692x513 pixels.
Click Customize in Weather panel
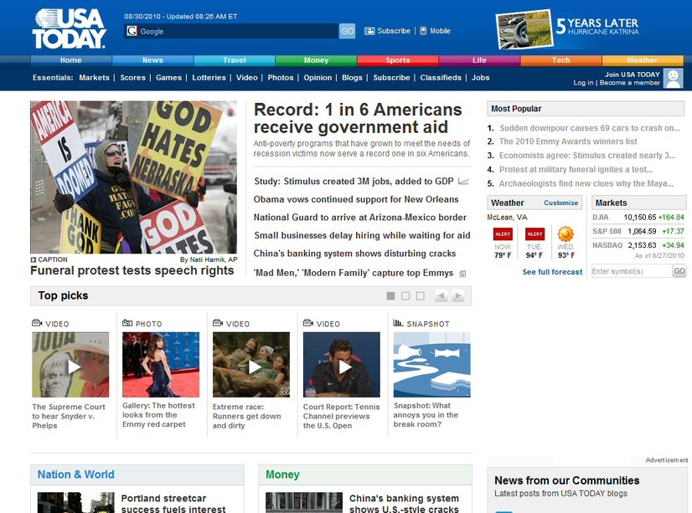click(561, 203)
